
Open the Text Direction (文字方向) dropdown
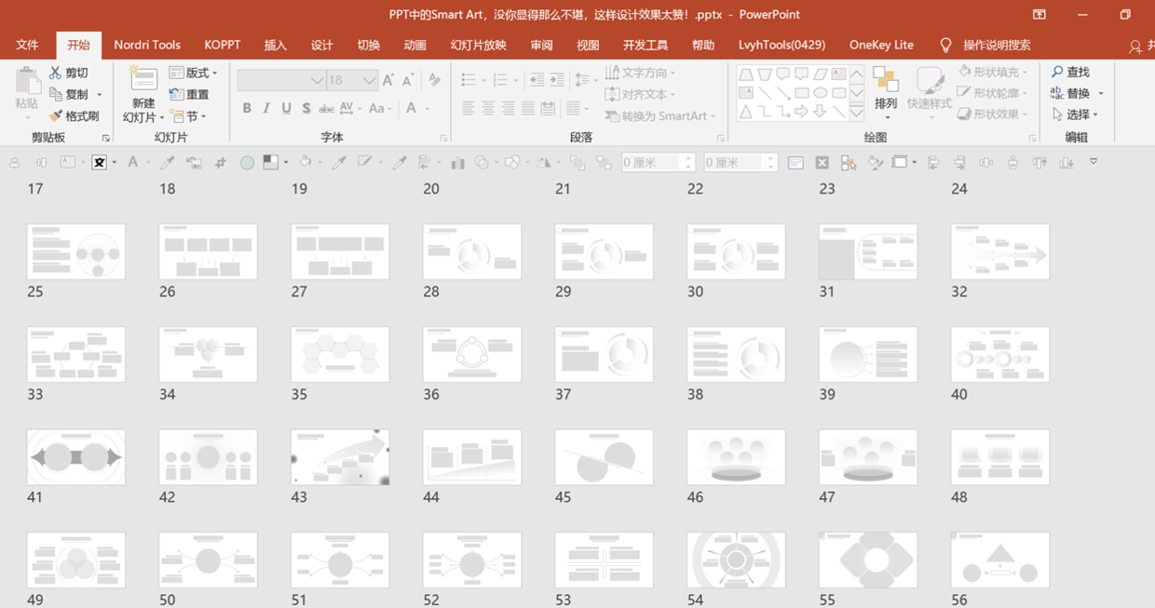[640, 73]
